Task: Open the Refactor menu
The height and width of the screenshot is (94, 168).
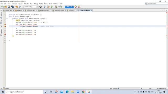Action: point(26,4)
